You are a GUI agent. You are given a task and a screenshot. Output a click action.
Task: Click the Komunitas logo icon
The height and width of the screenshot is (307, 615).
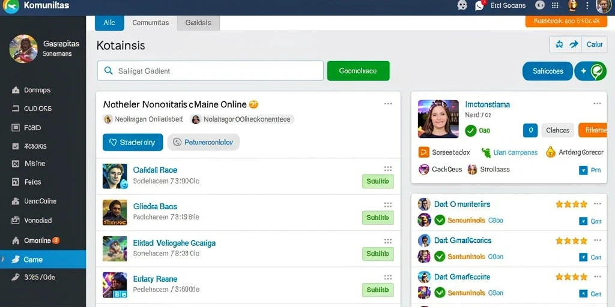point(11,6)
